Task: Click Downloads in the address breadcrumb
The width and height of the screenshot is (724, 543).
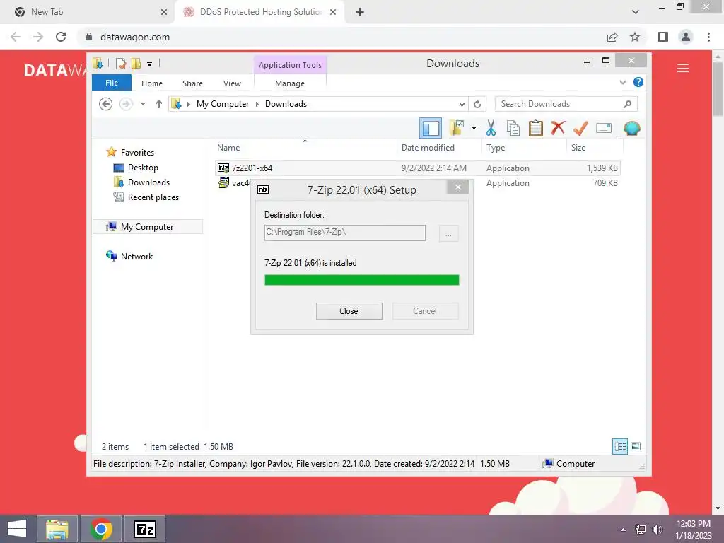Action: (286, 104)
